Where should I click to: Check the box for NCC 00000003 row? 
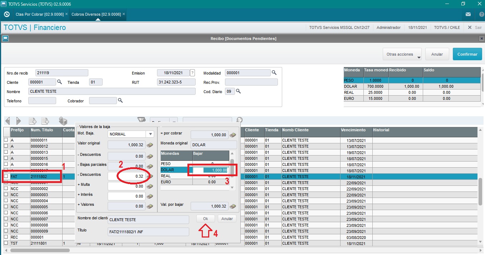tap(6, 195)
